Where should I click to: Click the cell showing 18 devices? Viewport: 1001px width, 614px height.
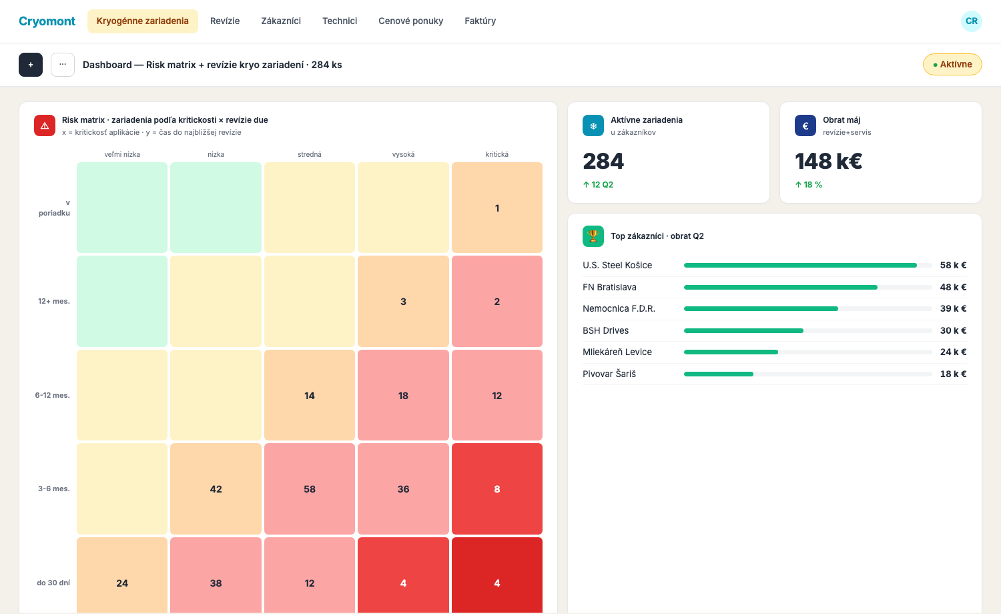[x=403, y=395]
